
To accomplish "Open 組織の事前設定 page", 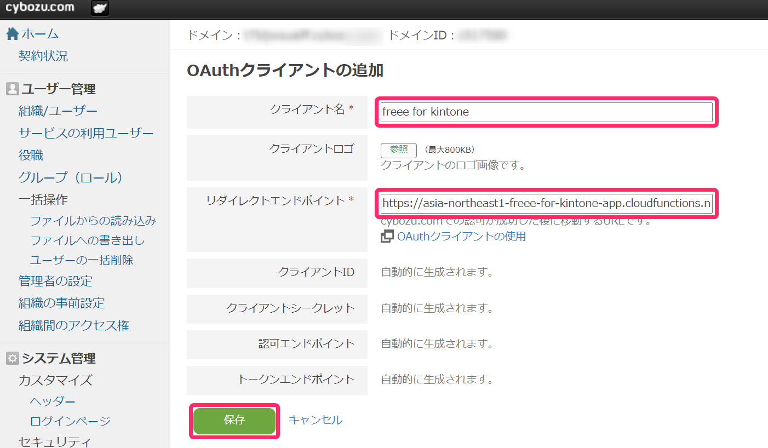I will click(x=61, y=303).
